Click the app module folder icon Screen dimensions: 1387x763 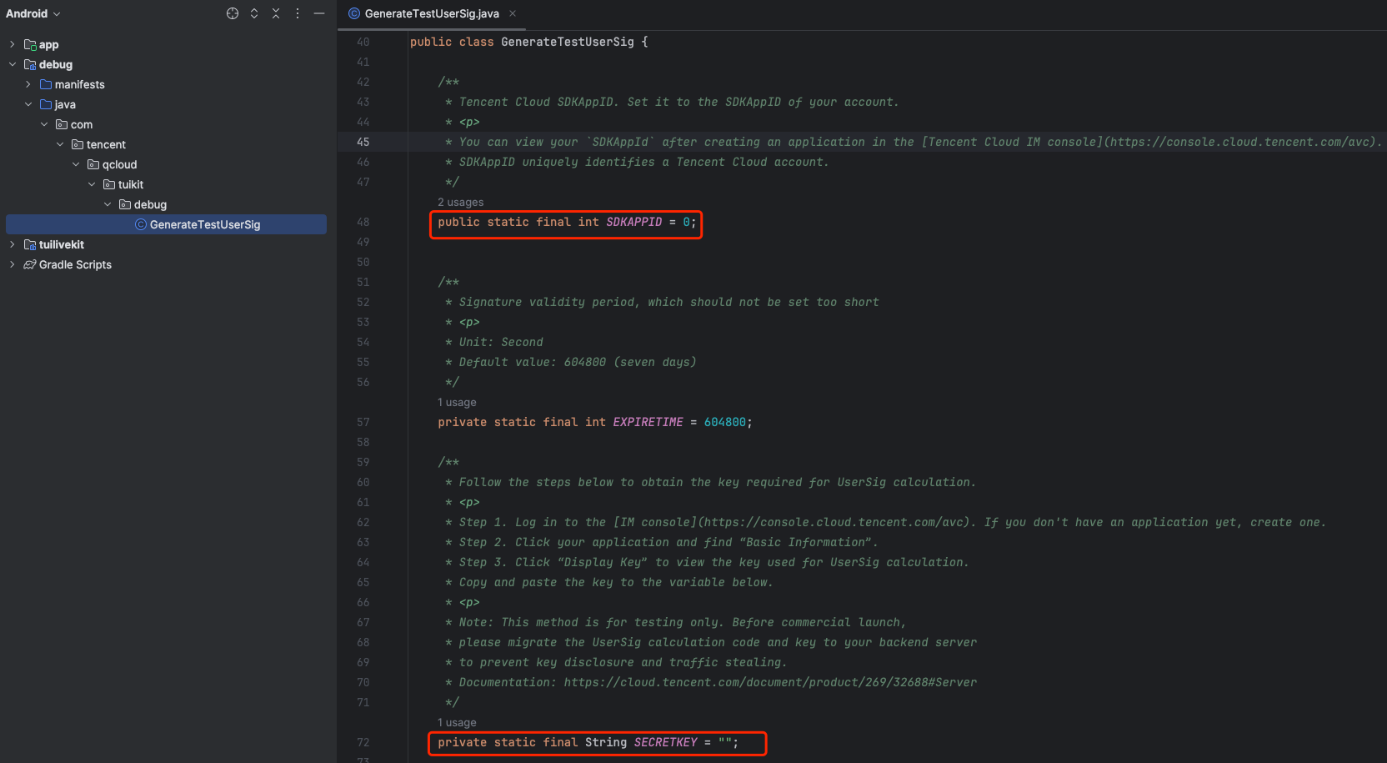(x=30, y=45)
